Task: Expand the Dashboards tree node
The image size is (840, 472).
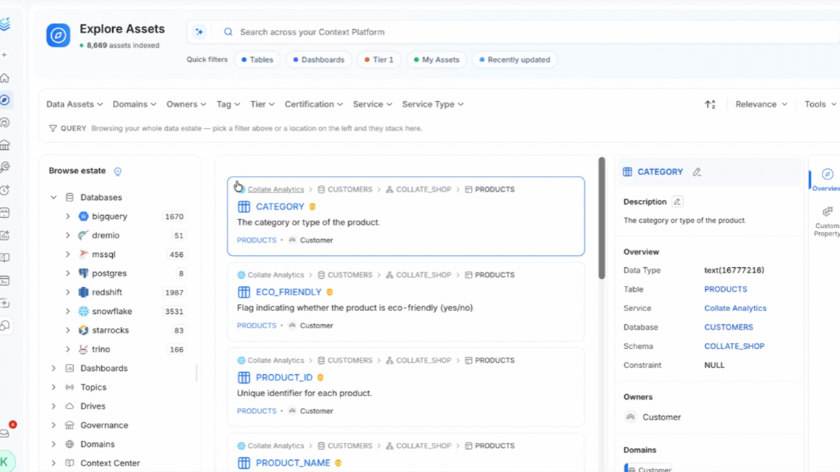Action: pos(53,368)
